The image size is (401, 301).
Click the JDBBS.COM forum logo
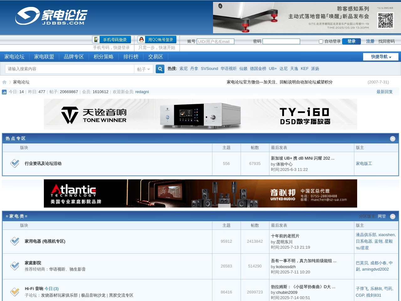(x=51, y=16)
